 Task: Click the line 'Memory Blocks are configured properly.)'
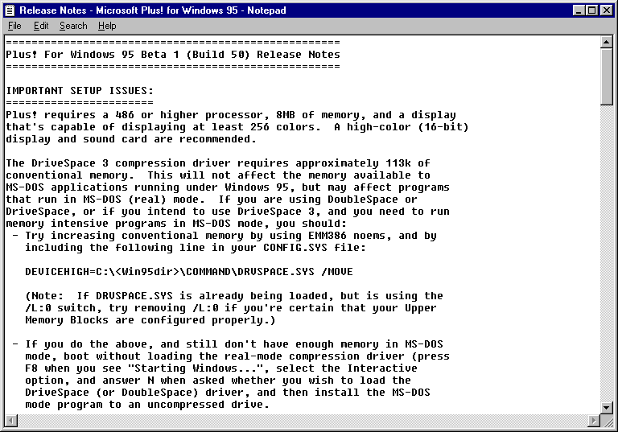click(150, 320)
